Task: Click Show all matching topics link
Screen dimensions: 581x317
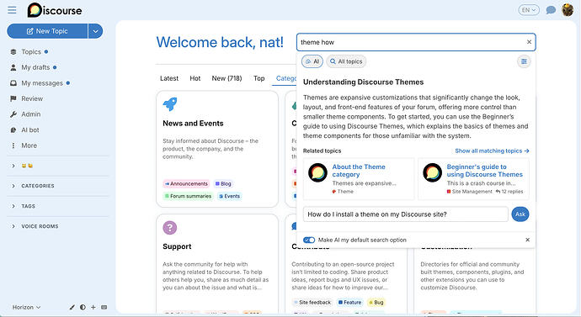Action: [x=492, y=151]
